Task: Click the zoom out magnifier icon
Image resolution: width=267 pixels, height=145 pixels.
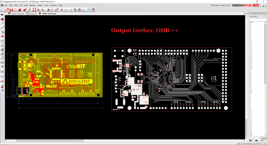Action: (43, 10)
